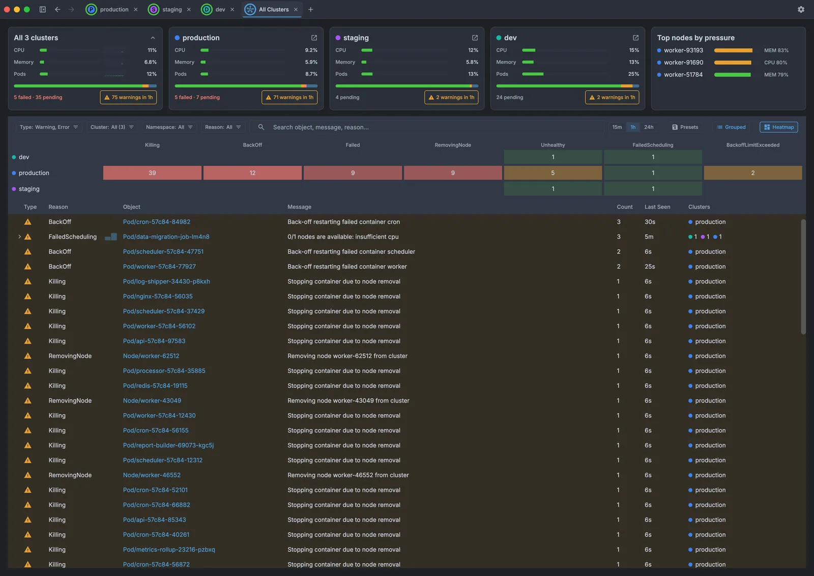This screenshot has width=814, height=576.
Task: Switch to the production tab
Action: pyautogui.click(x=112, y=9)
